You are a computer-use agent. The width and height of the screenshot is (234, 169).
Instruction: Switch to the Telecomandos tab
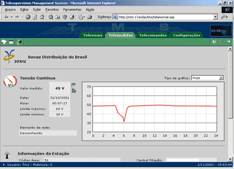(153, 35)
